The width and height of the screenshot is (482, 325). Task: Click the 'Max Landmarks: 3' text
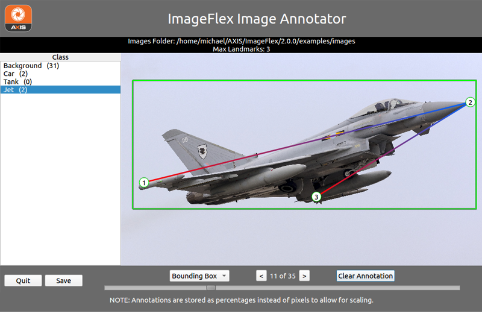242,49
